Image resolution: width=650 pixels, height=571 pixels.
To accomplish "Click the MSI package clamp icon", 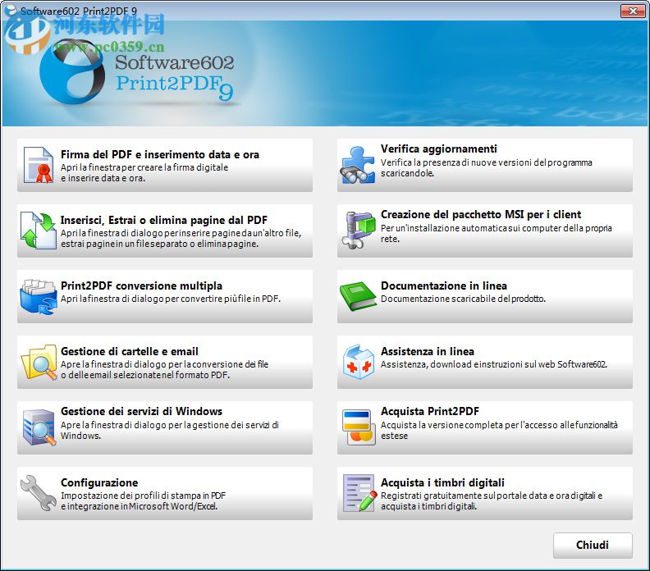I will click(x=358, y=231).
